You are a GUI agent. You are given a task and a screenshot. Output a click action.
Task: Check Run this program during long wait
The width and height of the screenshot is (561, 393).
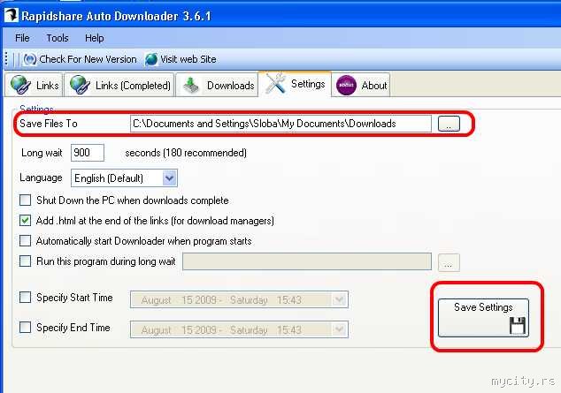click(25, 261)
